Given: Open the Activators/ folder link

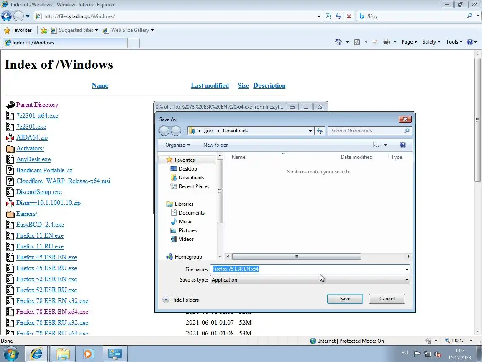Looking at the screenshot, I should coord(30,148).
